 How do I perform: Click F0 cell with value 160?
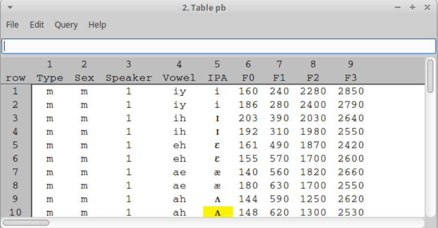[x=248, y=91]
